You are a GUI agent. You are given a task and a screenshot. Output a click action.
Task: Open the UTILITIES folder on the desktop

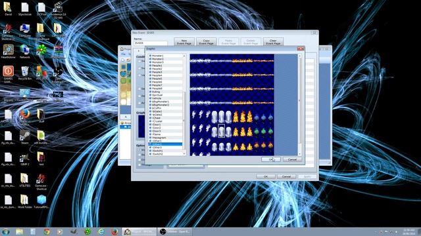pyautogui.click(x=25, y=180)
